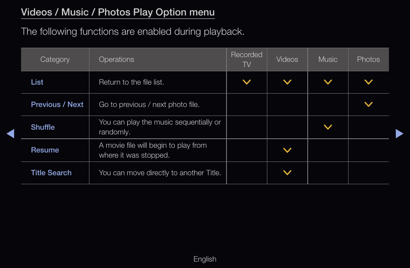410x268 pixels.
Task: Select the List category label
Action: click(37, 82)
